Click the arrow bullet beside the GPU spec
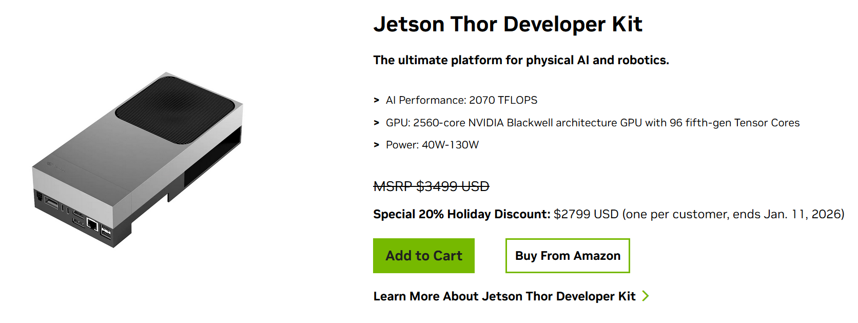858x323 pixels. pos(376,123)
